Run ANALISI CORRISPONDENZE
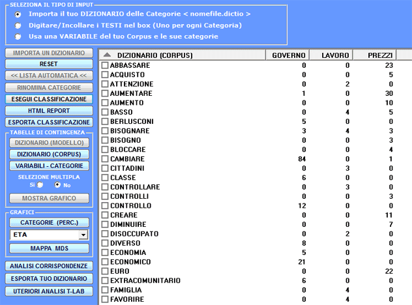Image resolution: width=412 pixels, height=305 pixels. (x=49, y=266)
